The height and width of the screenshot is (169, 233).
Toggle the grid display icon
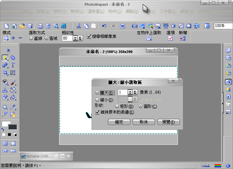(5, 144)
